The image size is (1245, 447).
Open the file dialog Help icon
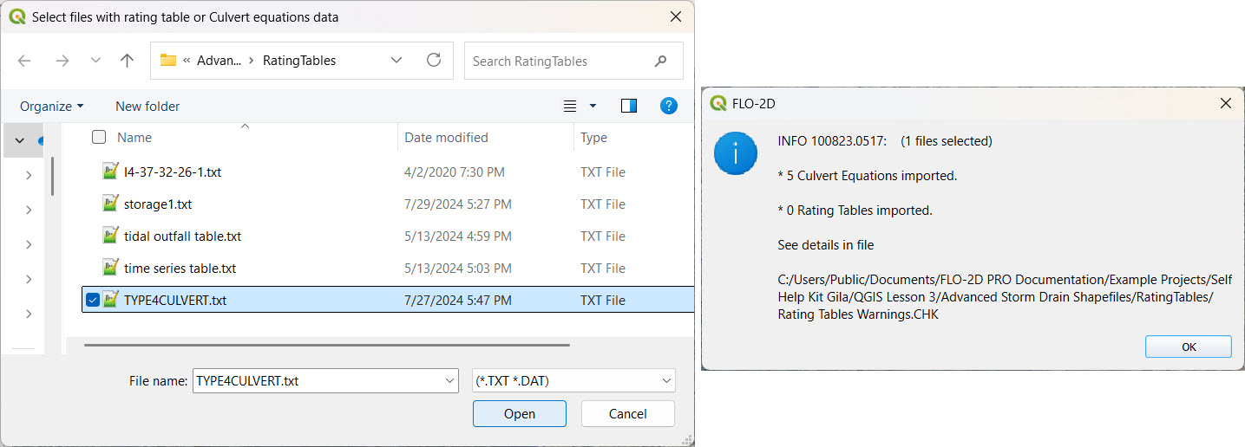click(668, 106)
